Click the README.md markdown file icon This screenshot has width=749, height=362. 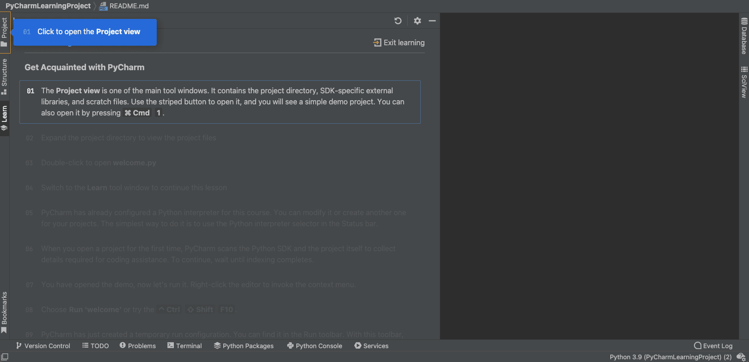coord(103,6)
